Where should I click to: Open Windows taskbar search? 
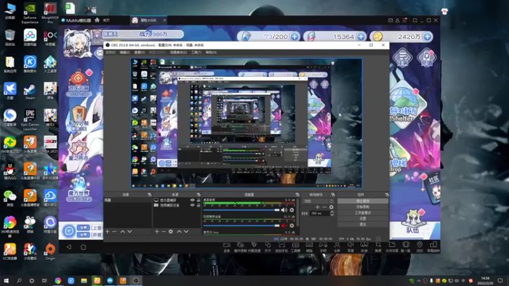[x=19, y=280]
